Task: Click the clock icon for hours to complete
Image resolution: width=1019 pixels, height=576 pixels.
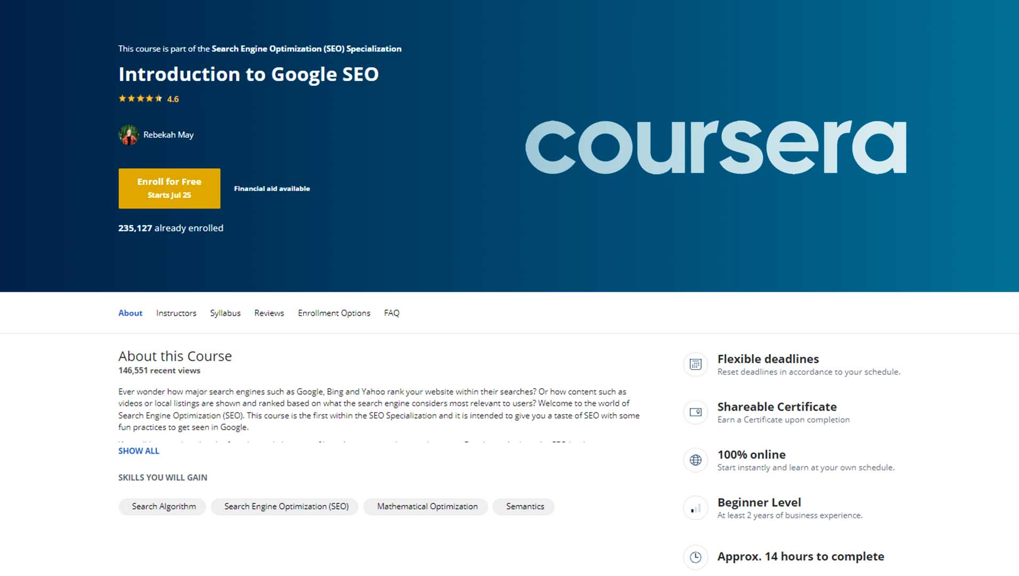Action: 695,557
